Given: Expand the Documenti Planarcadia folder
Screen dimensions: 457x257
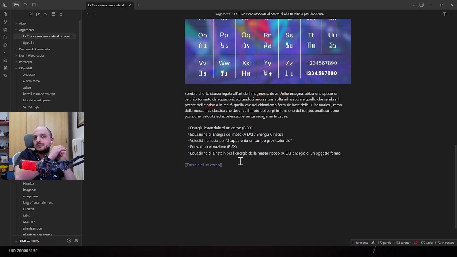Looking at the screenshot, I should [35, 49].
